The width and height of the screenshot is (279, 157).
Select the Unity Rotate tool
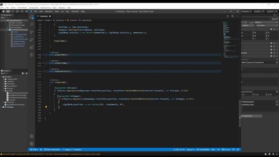[13, 11]
